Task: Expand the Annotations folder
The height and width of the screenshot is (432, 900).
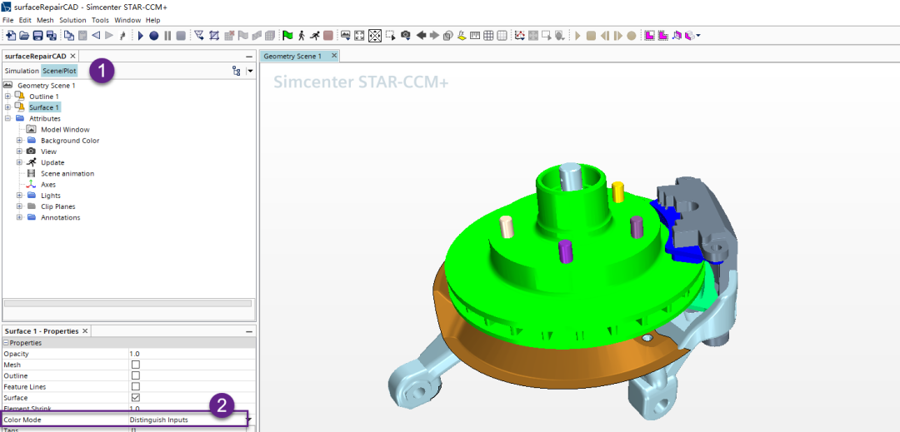Action: click(19, 217)
